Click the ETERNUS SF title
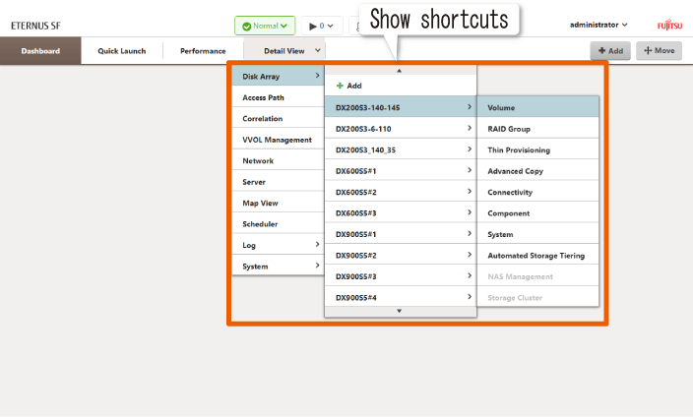The width and height of the screenshot is (693, 417). (x=35, y=26)
